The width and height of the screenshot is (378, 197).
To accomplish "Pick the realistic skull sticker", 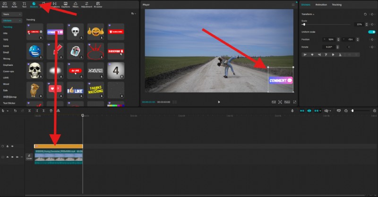I will click(34, 71).
